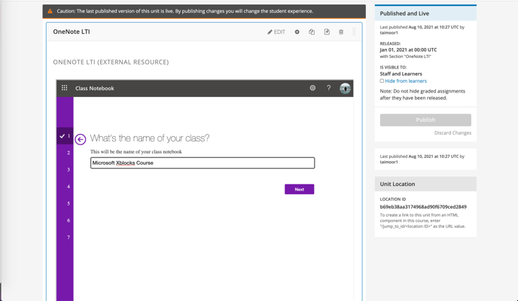Image resolution: width=518 pixels, height=301 pixels.
Task: Duplicate the OneNote LTI component
Action: click(x=312, y=32)
